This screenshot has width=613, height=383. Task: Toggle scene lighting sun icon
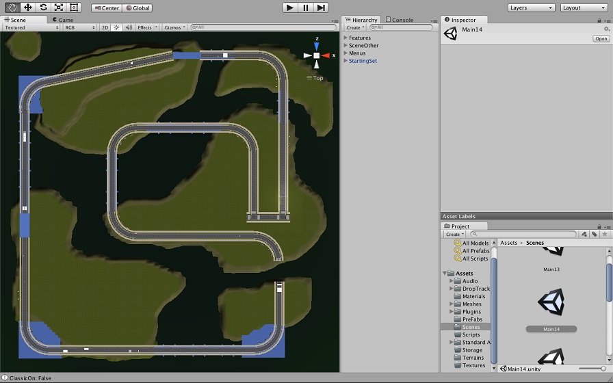[x=116, y=28]
